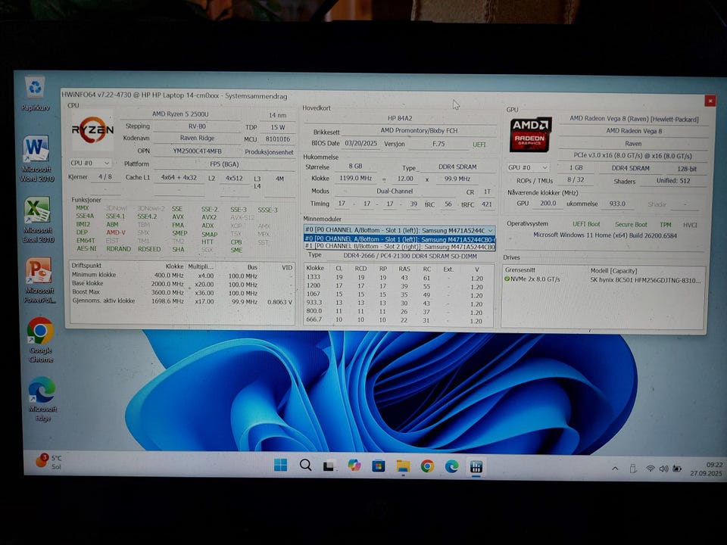This screenshot has height=545, width=727.
Task: Open File Explorer from the taskbar
Action: (403, 466)
